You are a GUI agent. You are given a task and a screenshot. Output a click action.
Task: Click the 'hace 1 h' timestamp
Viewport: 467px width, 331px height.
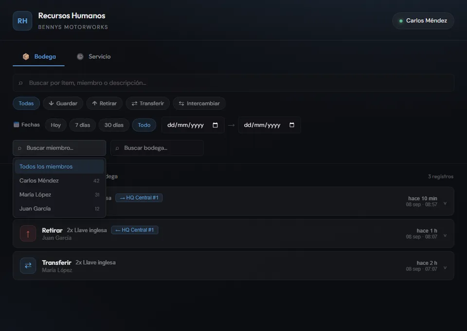pyautogui.click(x=427, y=231)
